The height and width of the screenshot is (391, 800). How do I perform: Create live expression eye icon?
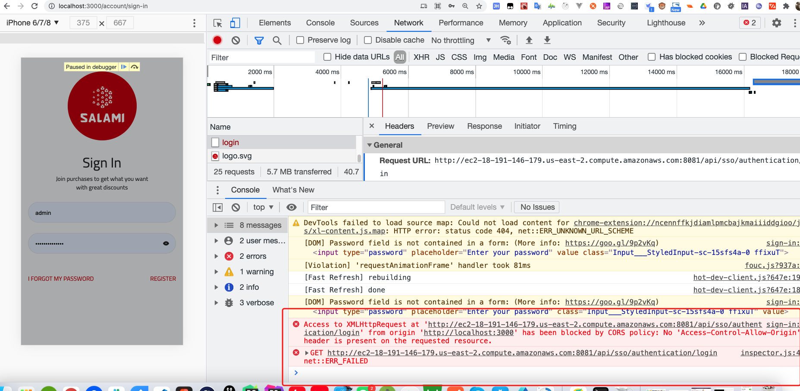292,208
